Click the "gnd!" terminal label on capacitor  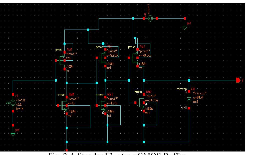tap(184, 108)
